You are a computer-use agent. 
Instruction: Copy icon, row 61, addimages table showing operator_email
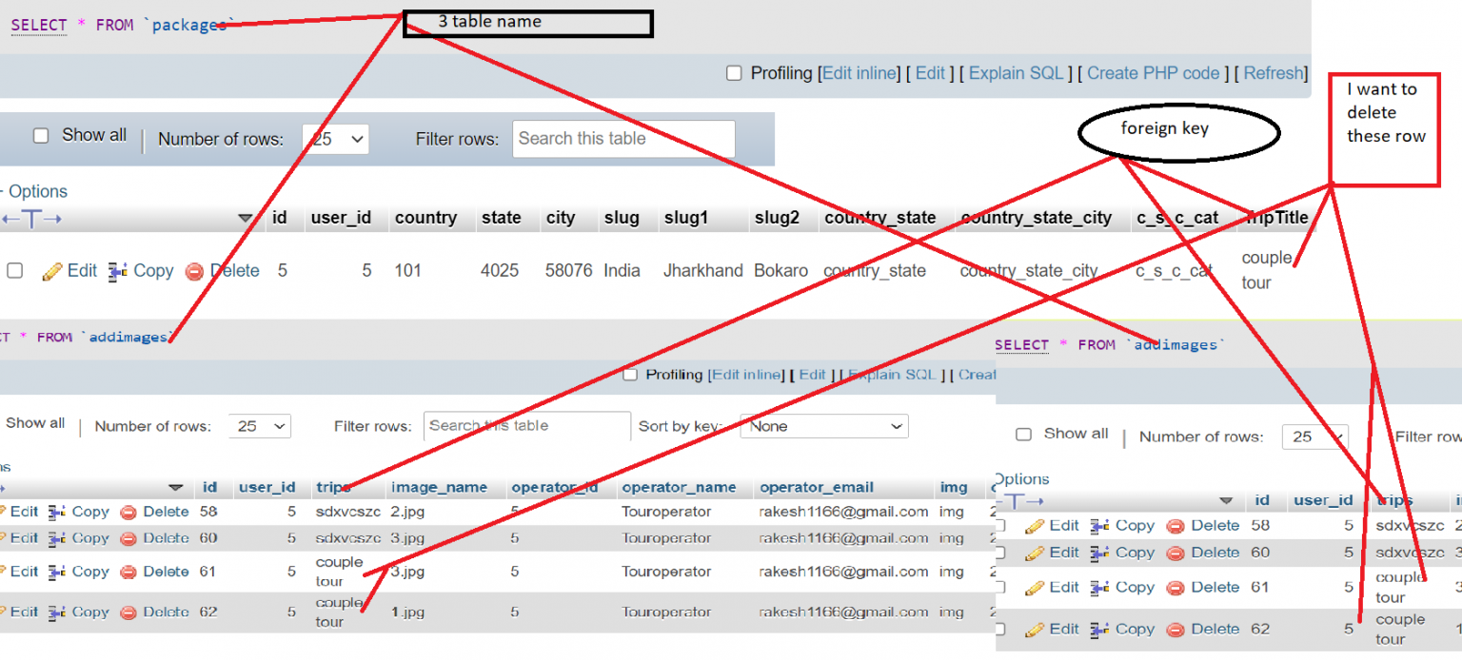(57, 572)
